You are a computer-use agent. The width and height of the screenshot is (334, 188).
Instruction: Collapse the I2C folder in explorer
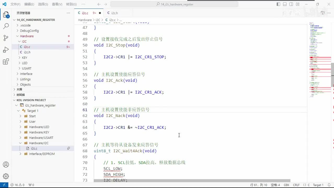click(x=24, y=42)
